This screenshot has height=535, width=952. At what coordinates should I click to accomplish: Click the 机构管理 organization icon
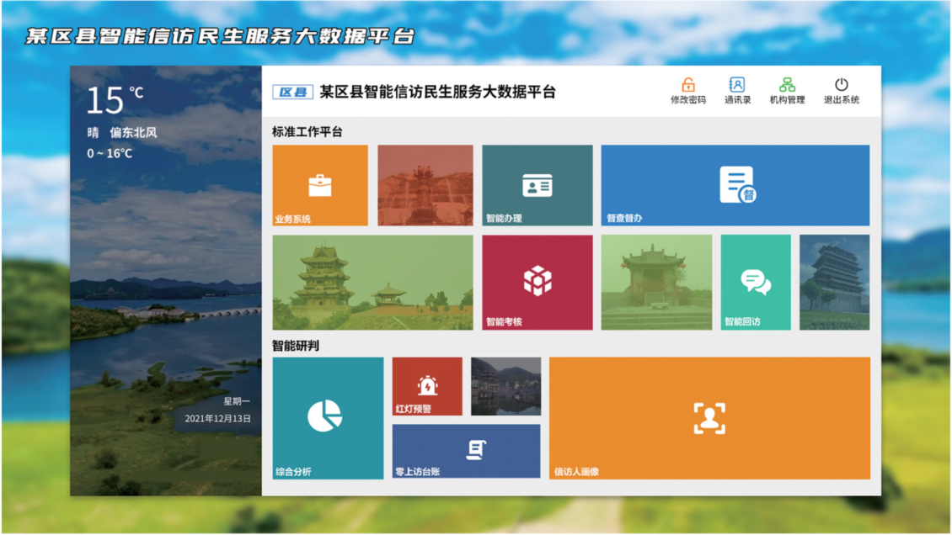click(x=787, y=86)
